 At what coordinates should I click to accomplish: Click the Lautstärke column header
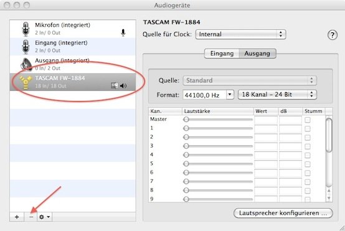point(218,111)
